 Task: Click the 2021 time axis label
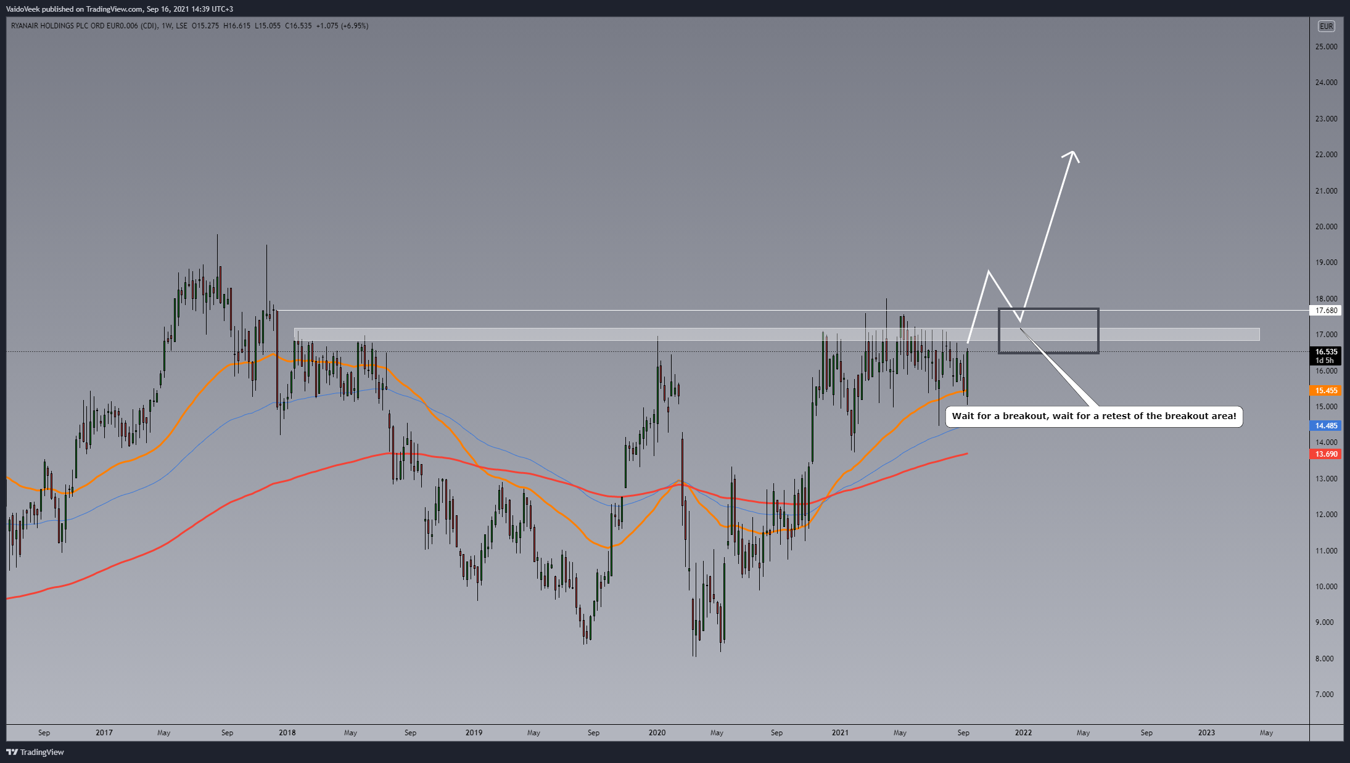tap(840, 733)
